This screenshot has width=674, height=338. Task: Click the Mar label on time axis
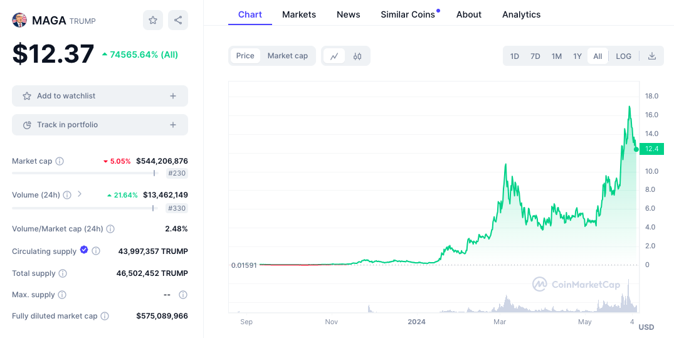(x=500, y=322)
